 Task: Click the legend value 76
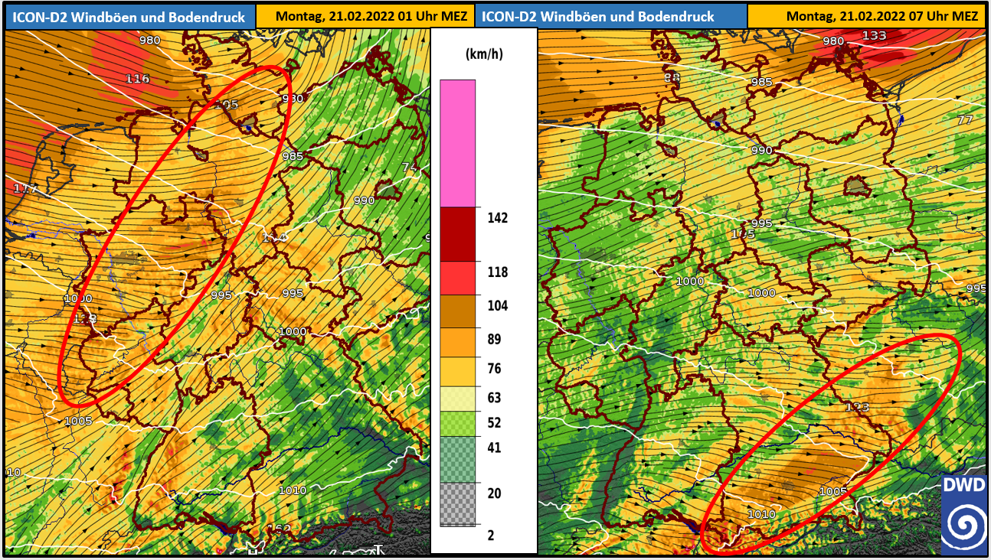pyautogui.click(x=495, y=369)
